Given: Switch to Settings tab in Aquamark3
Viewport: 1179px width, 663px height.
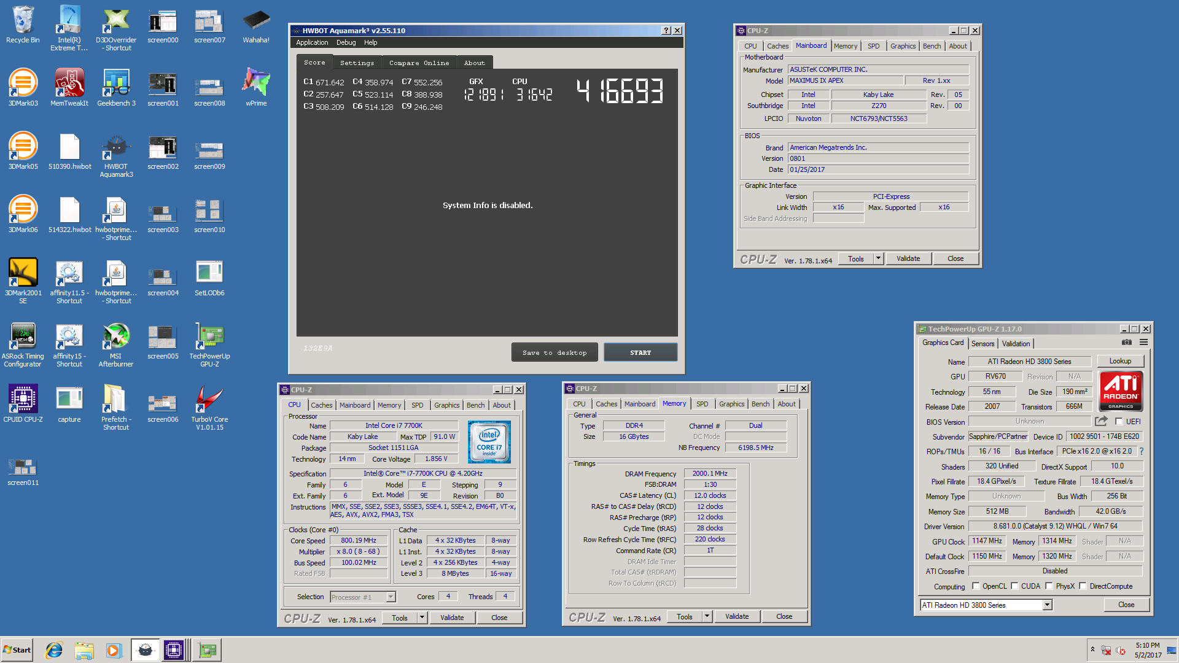Looking at the screenshot, I should pos(357,63).
